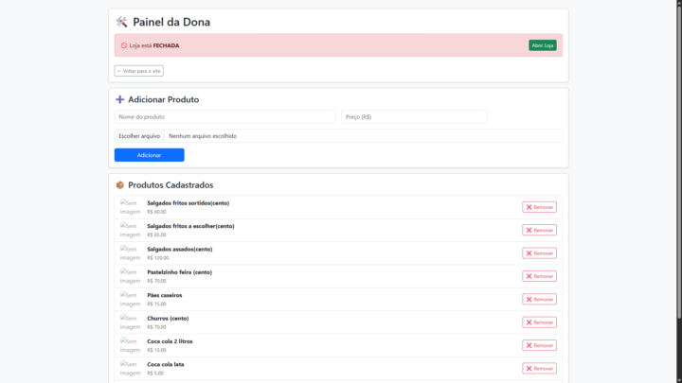682x383 pixels.
Task: Click the Nome do produto field
Action: (x=224, y=116)
